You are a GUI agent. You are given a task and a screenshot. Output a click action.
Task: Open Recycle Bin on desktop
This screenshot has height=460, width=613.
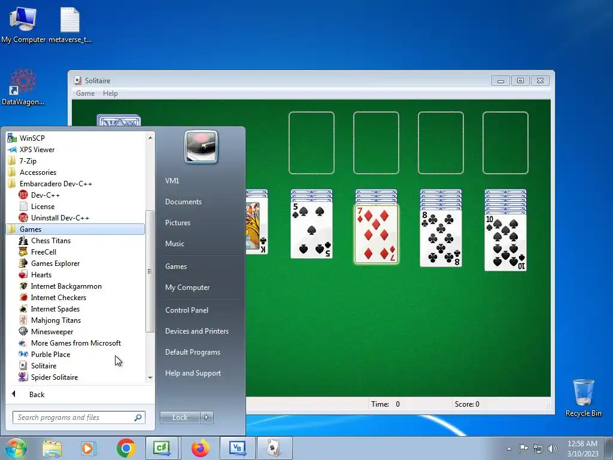coord(583,398)
